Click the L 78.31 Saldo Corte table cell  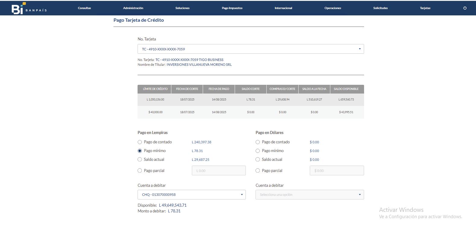coord(251,100)
